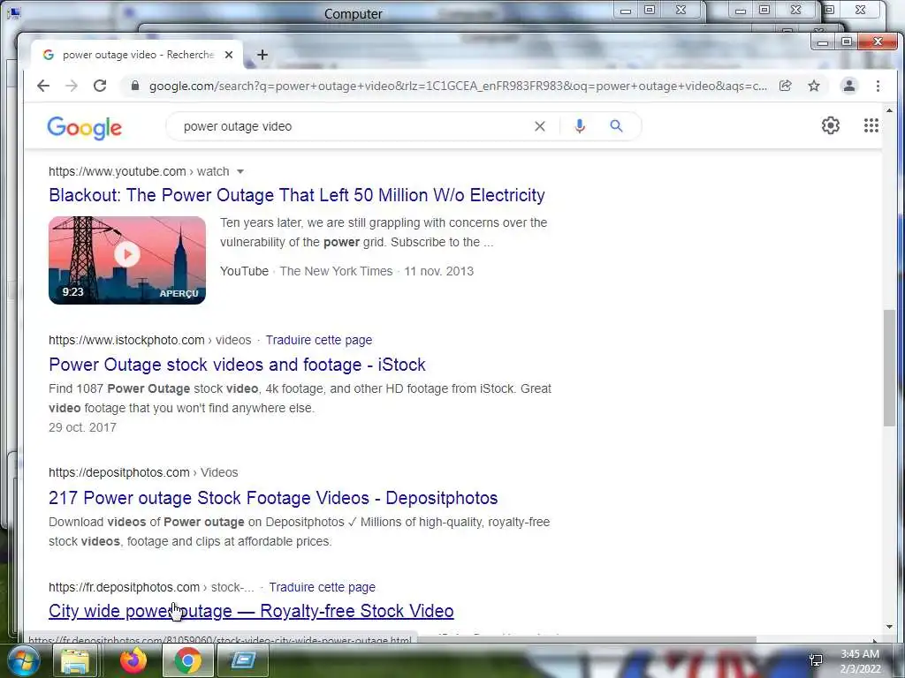
Task: Open the blue window app in taskbar
Action: pyautogui.click(x=243, y=660)
